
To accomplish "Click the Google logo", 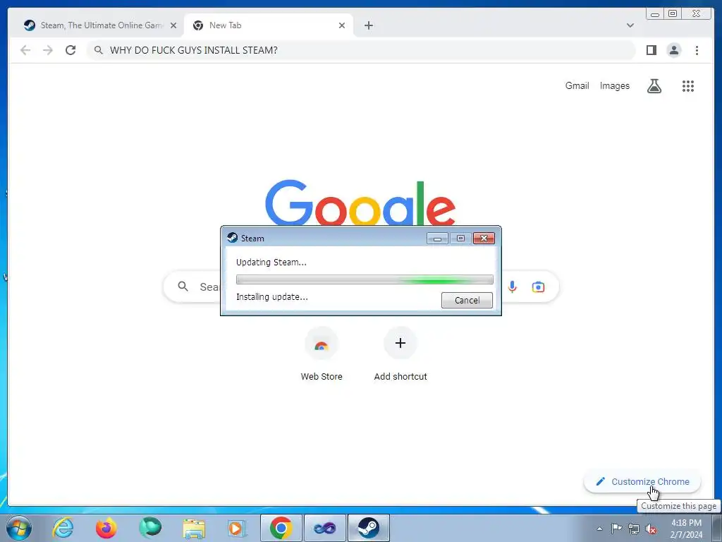I will [360, 203].
